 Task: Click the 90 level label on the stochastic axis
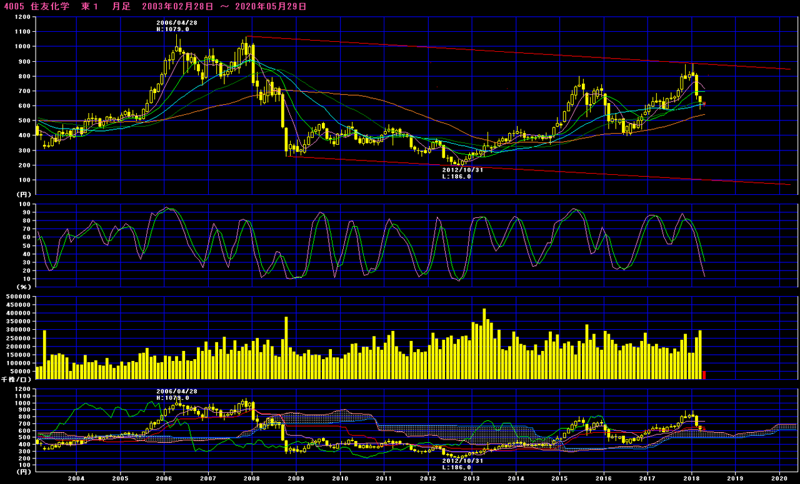click(26, 213)
